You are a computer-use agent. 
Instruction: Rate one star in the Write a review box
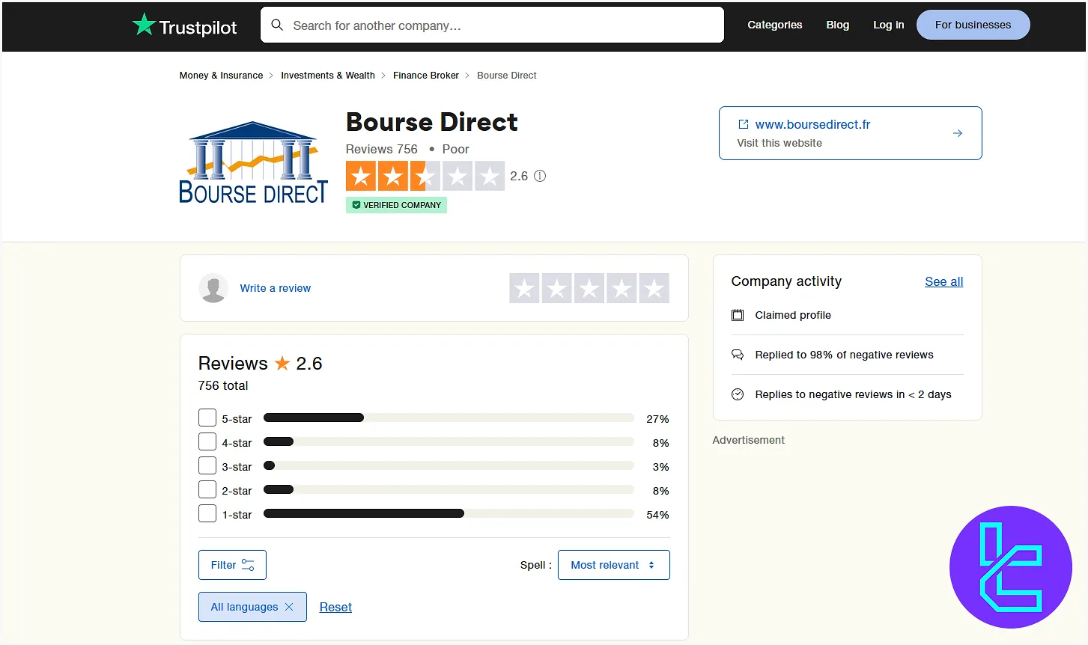click(x=525, y=288)
